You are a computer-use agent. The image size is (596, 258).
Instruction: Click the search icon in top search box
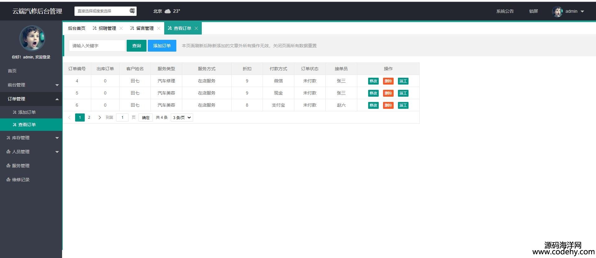coord(132,11)
